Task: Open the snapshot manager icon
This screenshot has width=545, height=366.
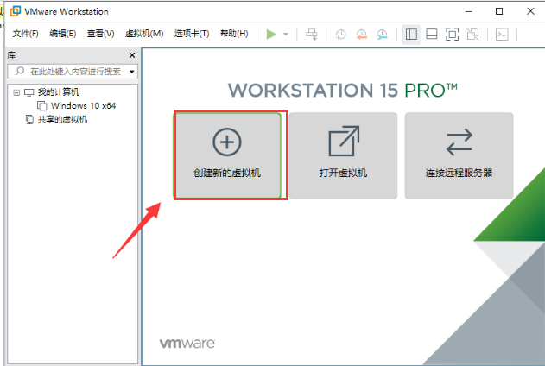Action: coord(381,34)
